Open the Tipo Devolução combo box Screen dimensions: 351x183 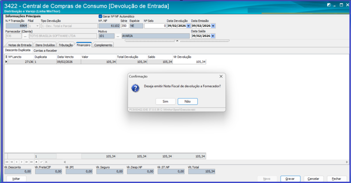[69, 26]
